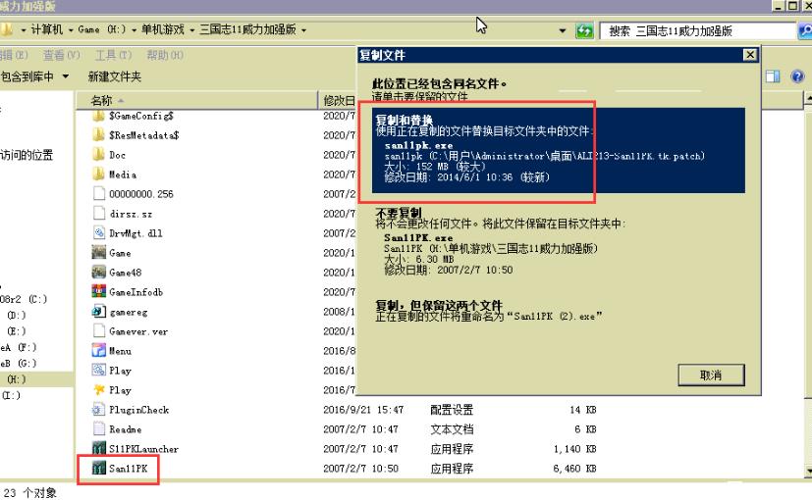Select the (E:) drive in navigation pane
Image resolution: width=812 pixels, height=500 pixels.
click(x=17, y=331)
